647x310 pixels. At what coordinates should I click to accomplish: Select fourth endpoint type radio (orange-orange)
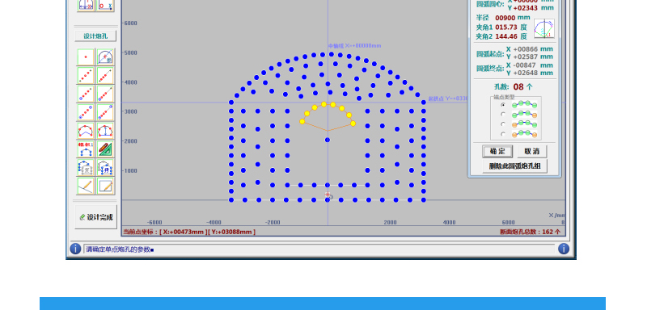click(x=502, y=134)
